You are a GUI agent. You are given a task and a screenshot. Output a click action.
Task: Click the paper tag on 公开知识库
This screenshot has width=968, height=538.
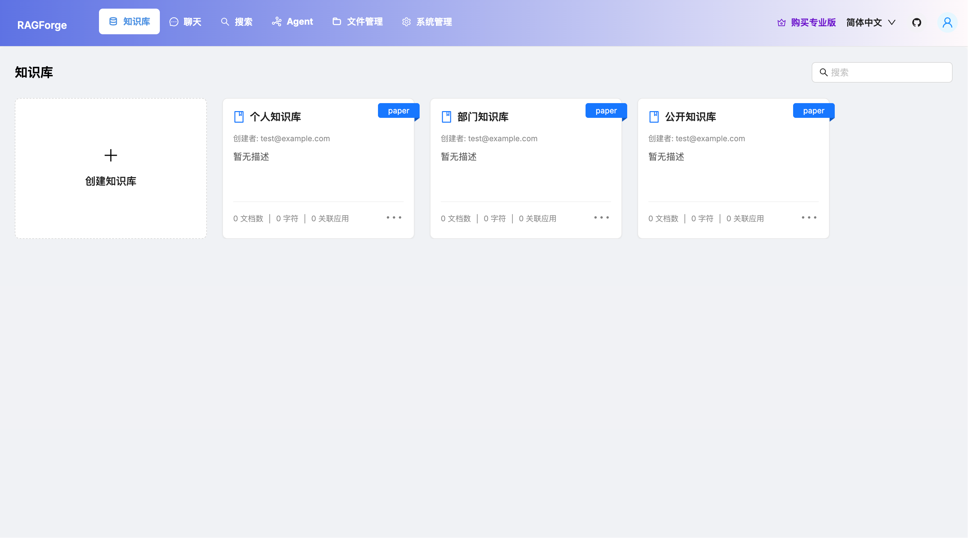[x=813, y=110]
